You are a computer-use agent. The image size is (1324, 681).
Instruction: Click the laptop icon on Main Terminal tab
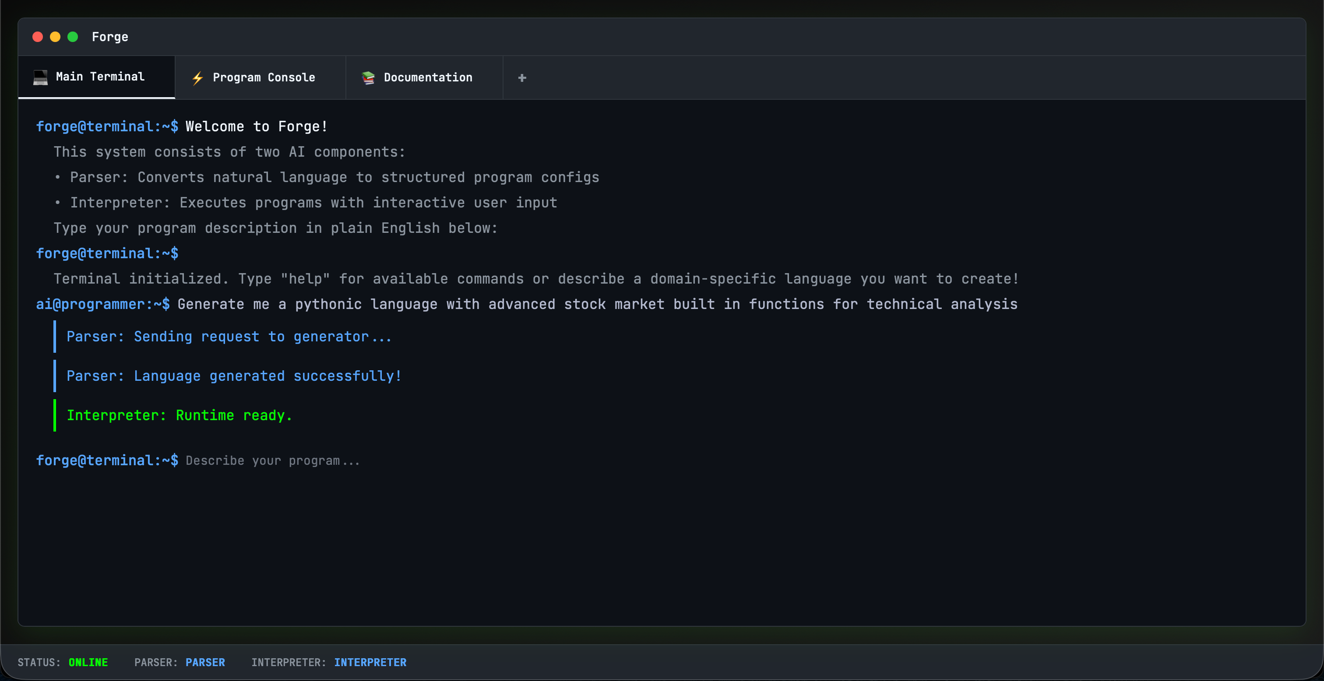click(x=41, y=77)
